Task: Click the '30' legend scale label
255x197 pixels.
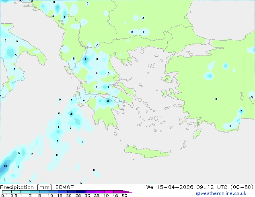Action: point(87,195)
